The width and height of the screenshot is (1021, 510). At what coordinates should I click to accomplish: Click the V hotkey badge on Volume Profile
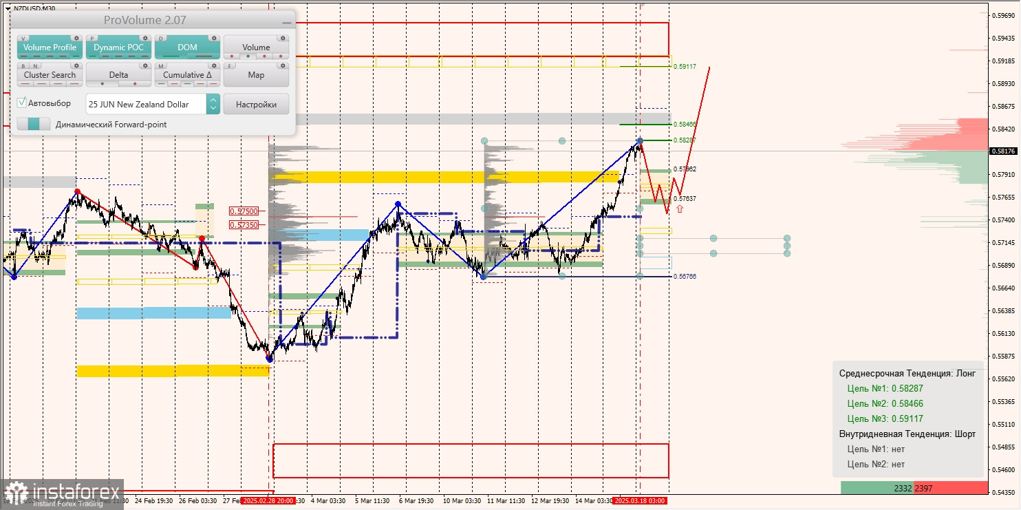[24, 39]
